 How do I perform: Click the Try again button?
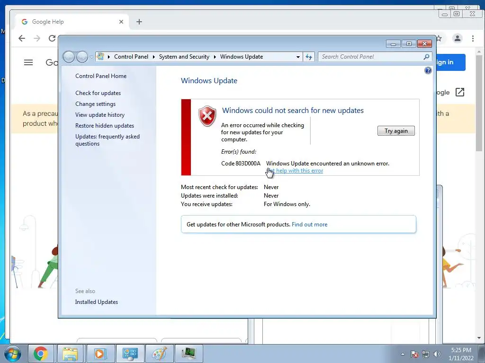(396, 131)
